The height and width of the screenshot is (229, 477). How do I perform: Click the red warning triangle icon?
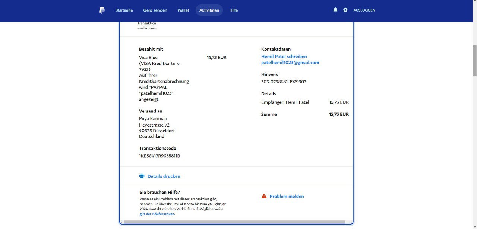pos(264,196)
